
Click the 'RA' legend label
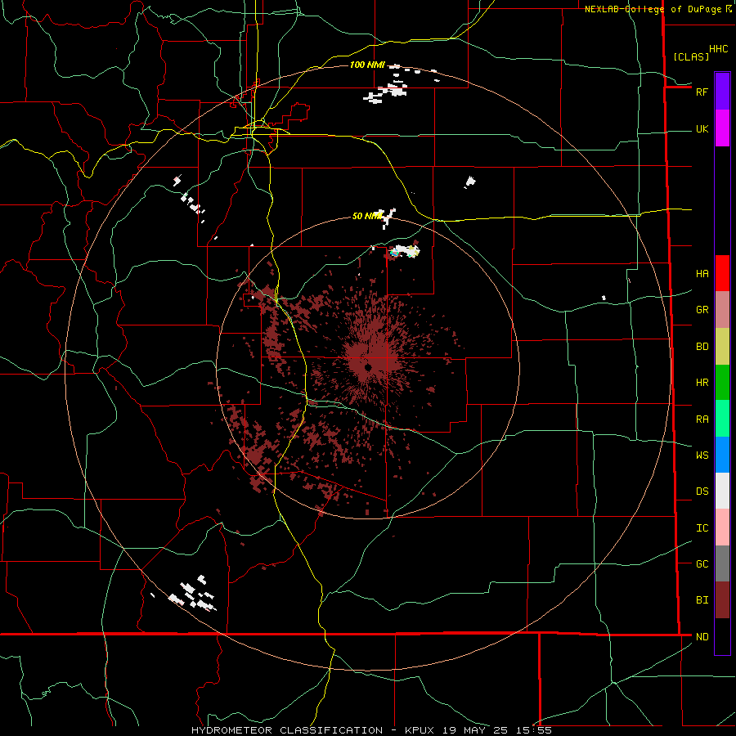tap(702, 420)
